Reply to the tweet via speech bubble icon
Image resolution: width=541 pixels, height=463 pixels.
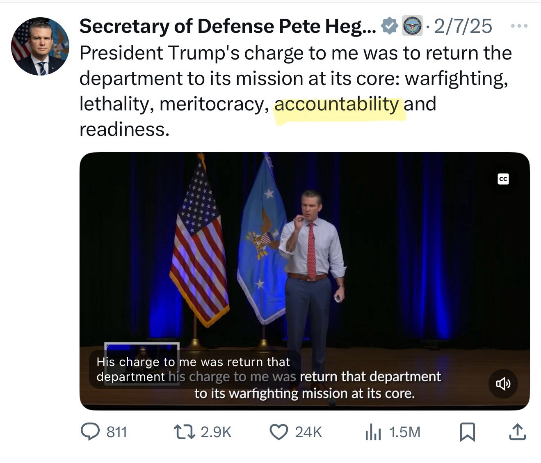[90, 432]
